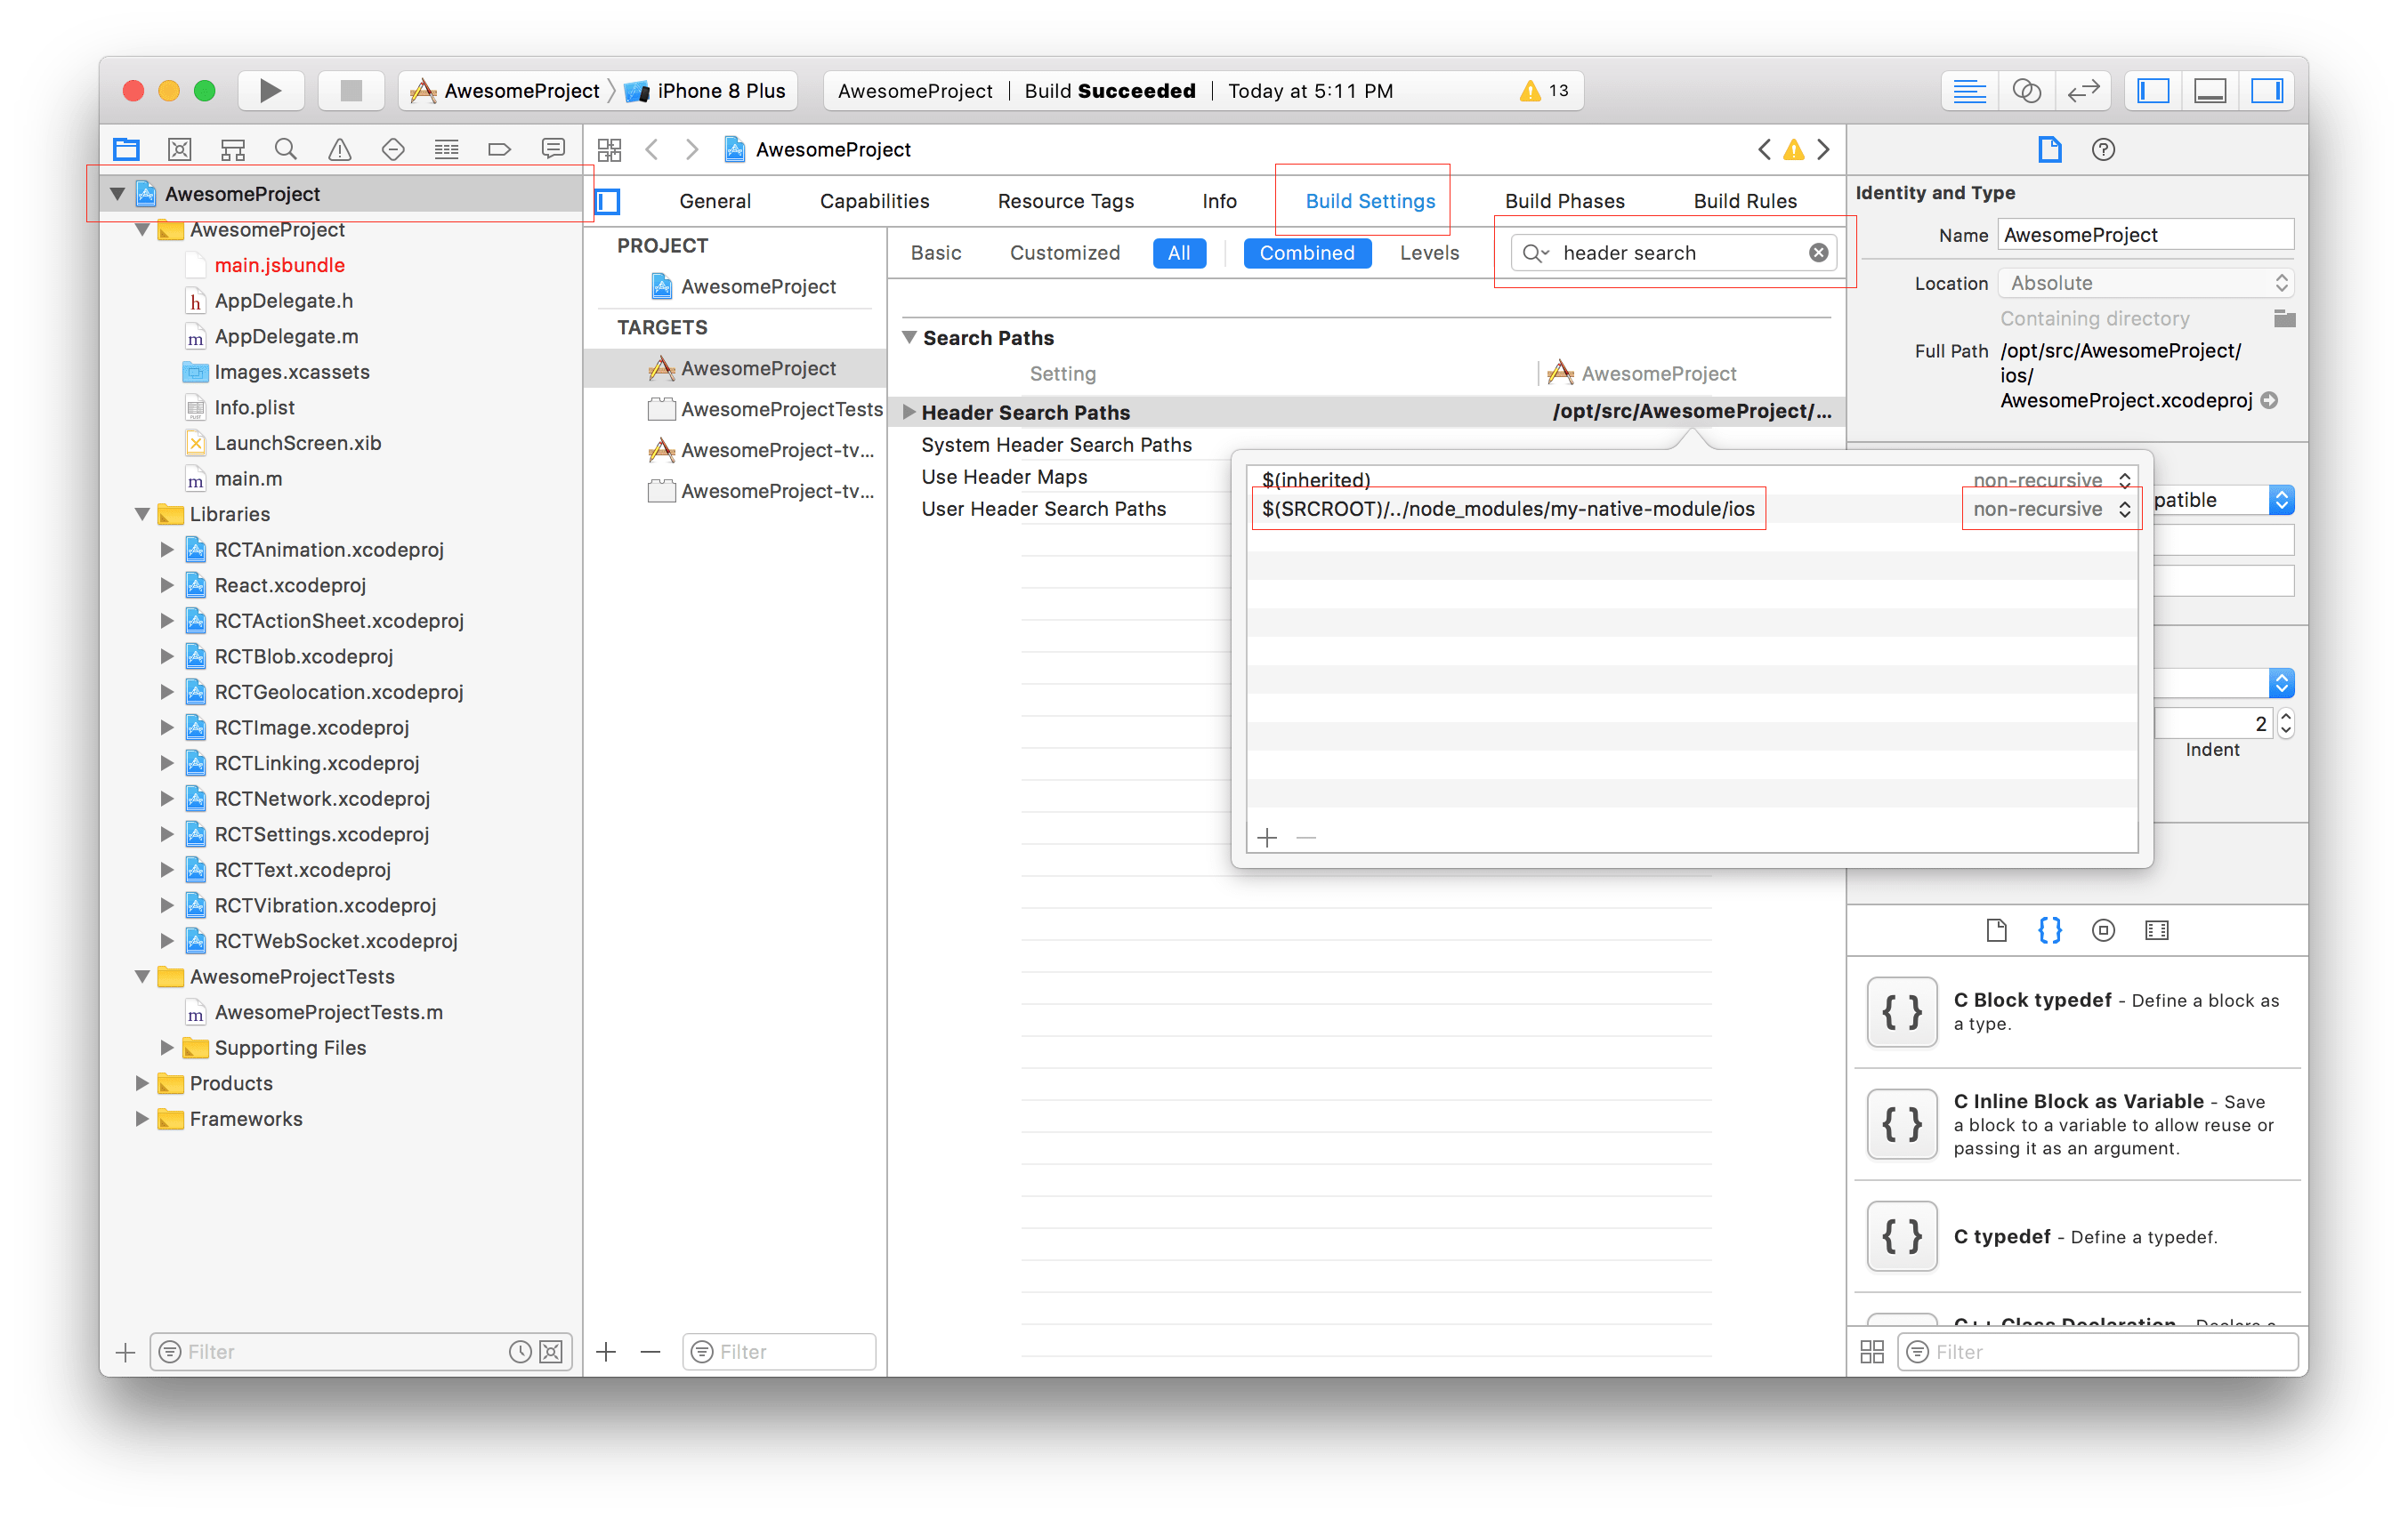
Task: Click the Add path button in search paths
Action: click(1268, 837)
